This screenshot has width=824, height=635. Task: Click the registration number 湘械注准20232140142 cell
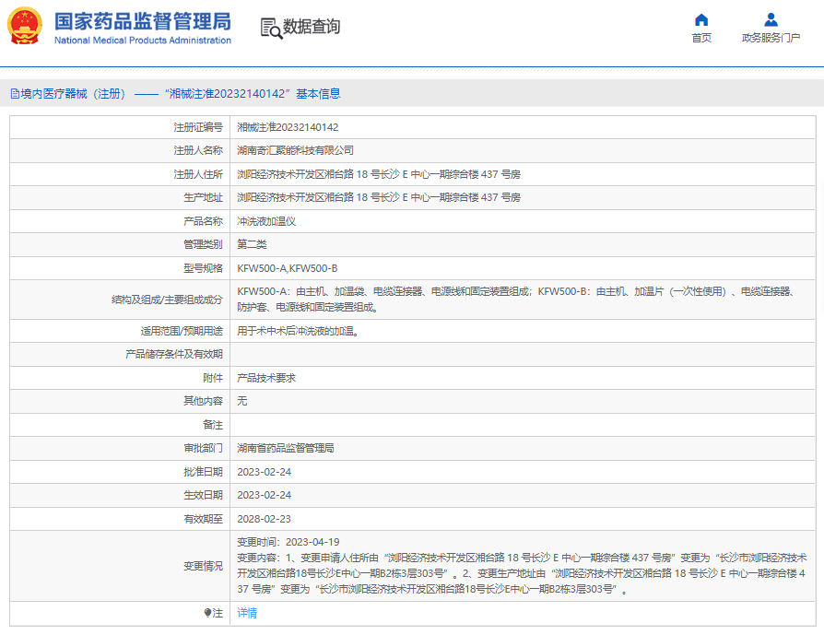coord(288,127)
